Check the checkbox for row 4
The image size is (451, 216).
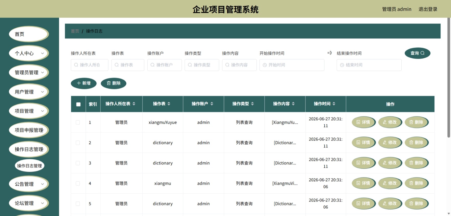click(78, 183)
